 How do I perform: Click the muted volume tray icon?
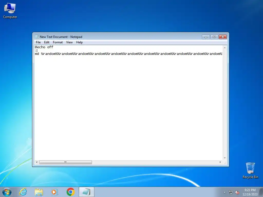(x=237, y=192)
